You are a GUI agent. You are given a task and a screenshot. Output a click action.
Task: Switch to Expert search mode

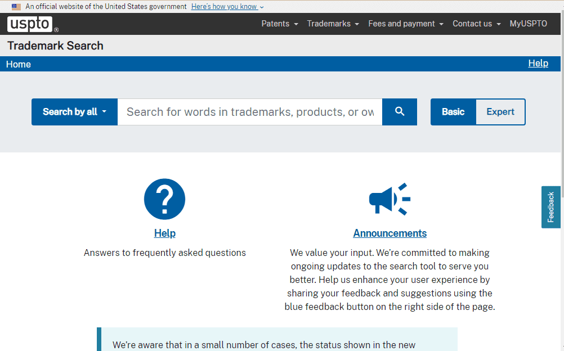pos(500,112)
